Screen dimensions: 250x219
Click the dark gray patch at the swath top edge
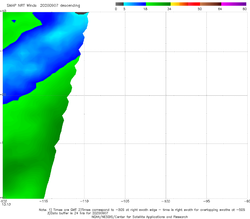82,13
